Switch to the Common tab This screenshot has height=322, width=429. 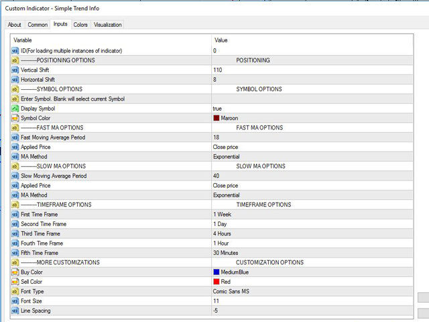38,25
